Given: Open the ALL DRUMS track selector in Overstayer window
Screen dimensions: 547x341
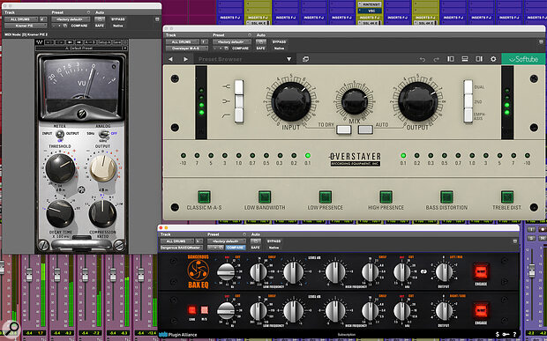Looking at the screenshot, I should (x=182, y=41).
